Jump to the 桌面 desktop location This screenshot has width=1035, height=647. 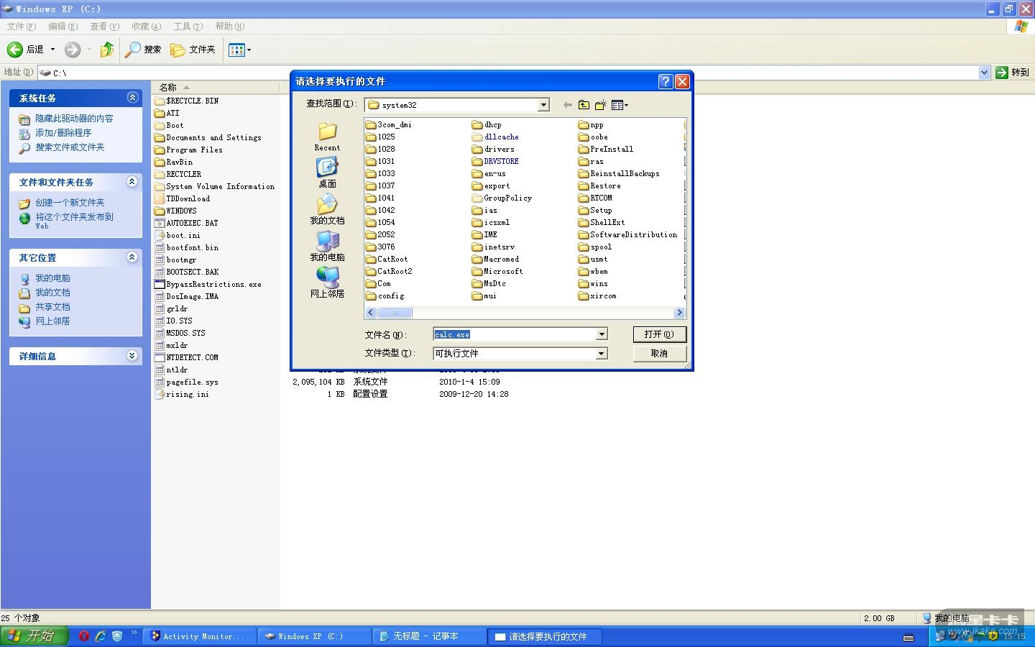click(x=327, y=173)
